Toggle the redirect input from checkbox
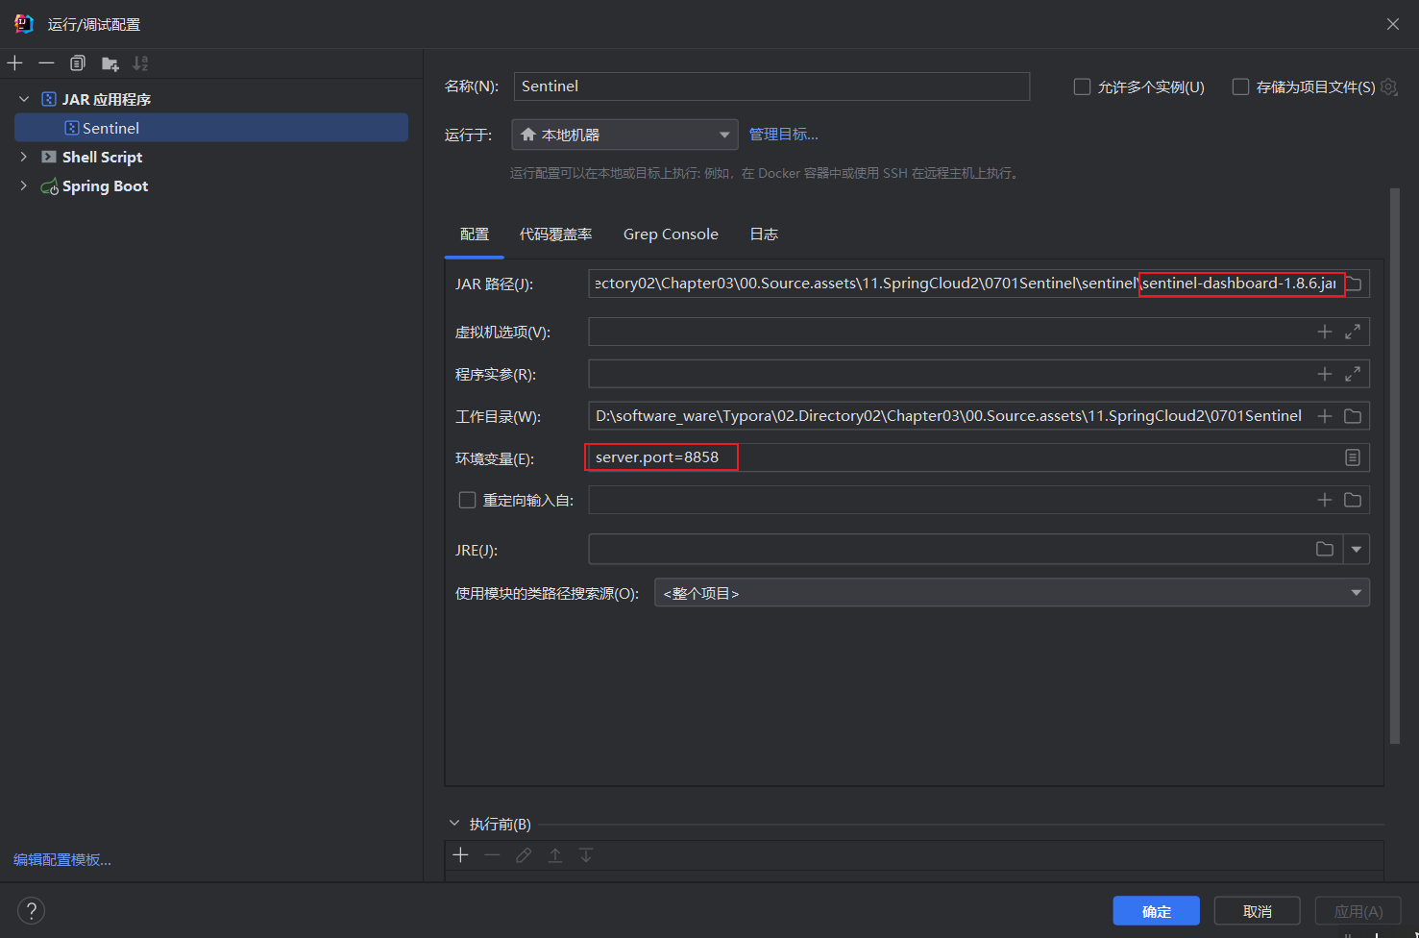 (x=468, y=500)
